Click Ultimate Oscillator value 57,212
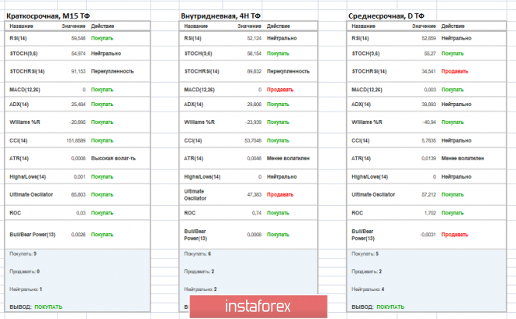This screenshot has width=516, height=319. coord(429,194)
